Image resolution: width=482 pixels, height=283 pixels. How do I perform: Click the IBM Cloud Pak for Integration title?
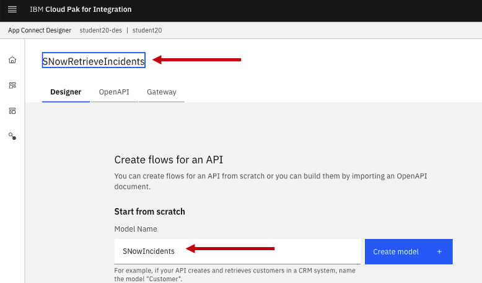pos(81,10)
